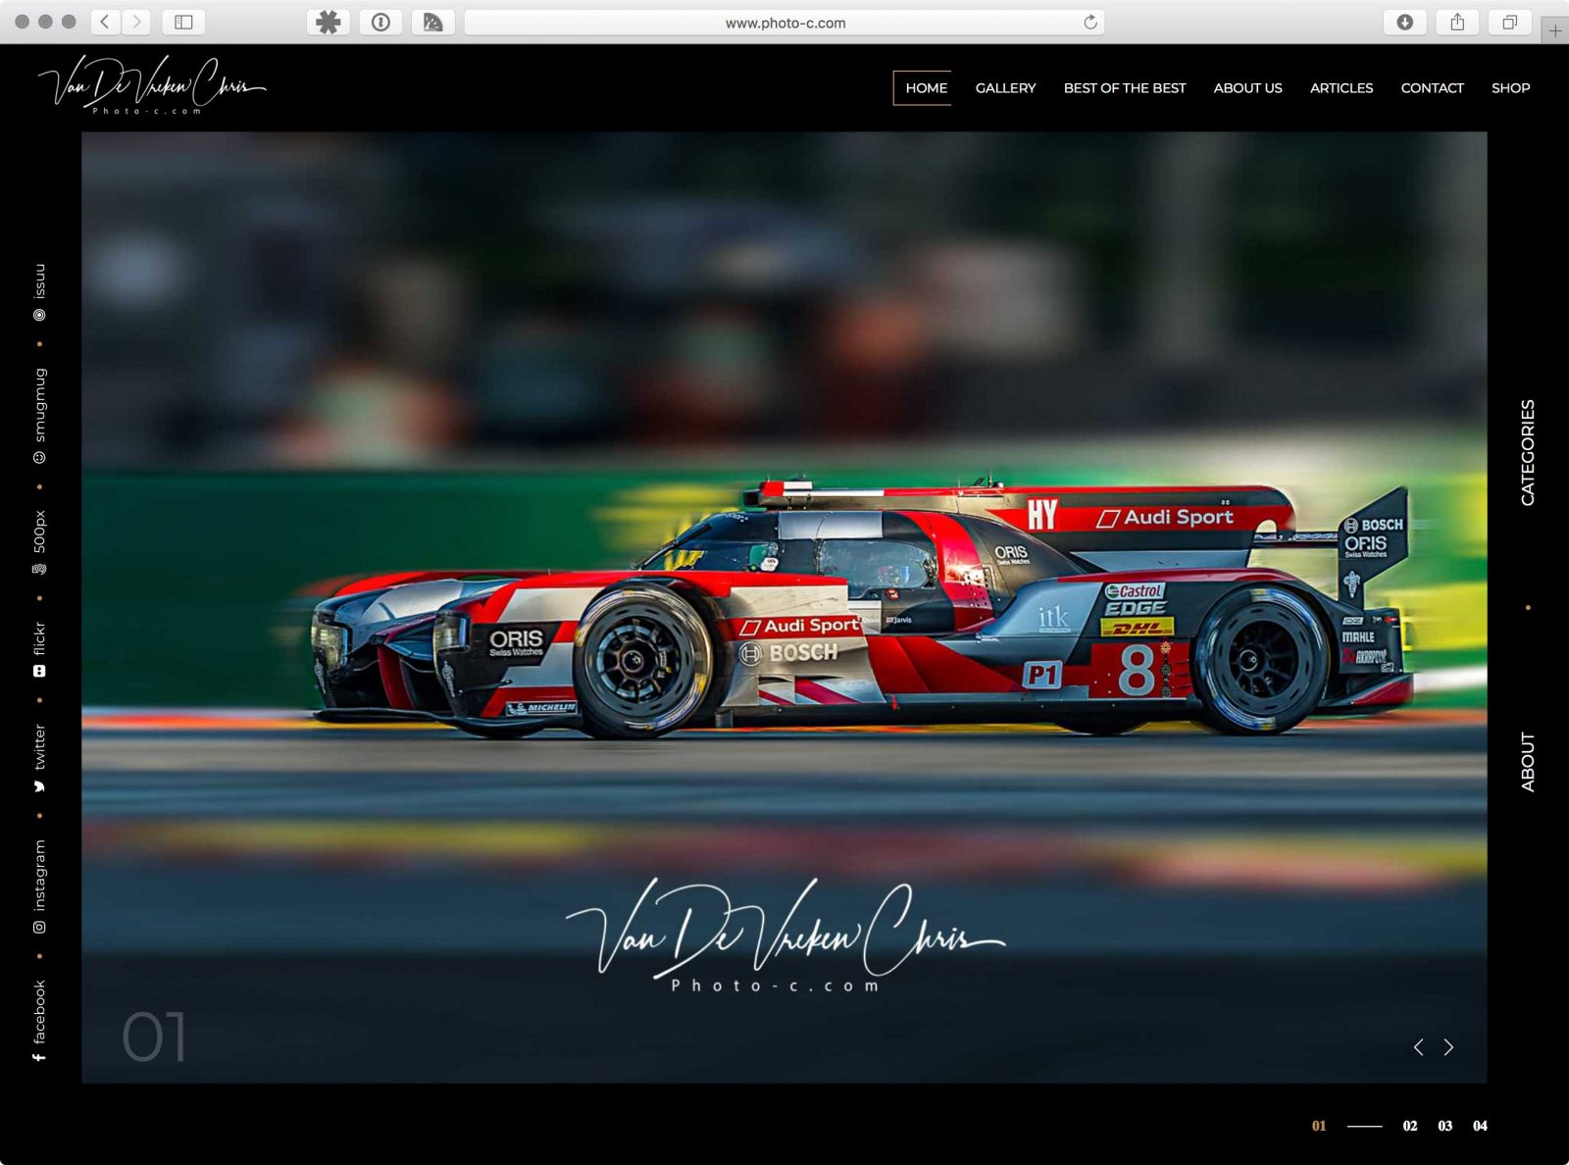Open the Articles menu item
Image resolution: width=1569 pixels, height=1165 pixels.
(1341, 87)
